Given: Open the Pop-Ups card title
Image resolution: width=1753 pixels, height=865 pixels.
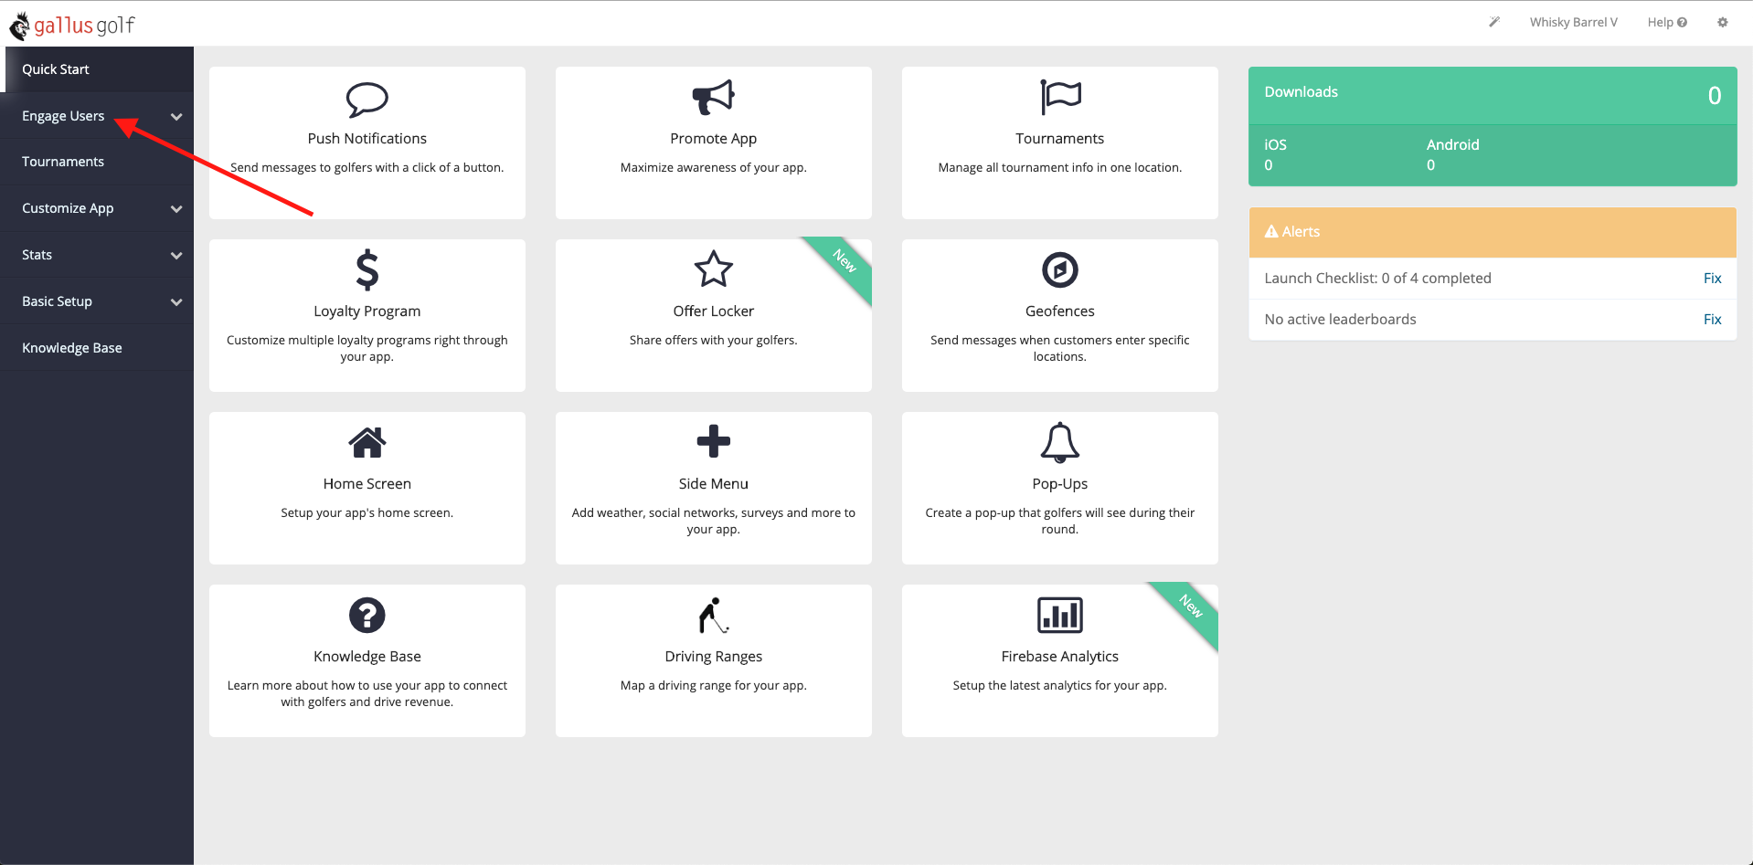Looking at the screenshot, I should (1060, 484).
